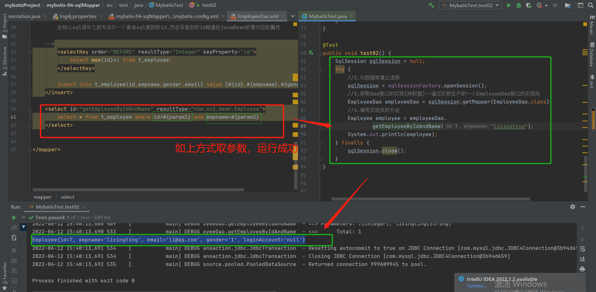Click the Profile run icon

pos(540,5)
